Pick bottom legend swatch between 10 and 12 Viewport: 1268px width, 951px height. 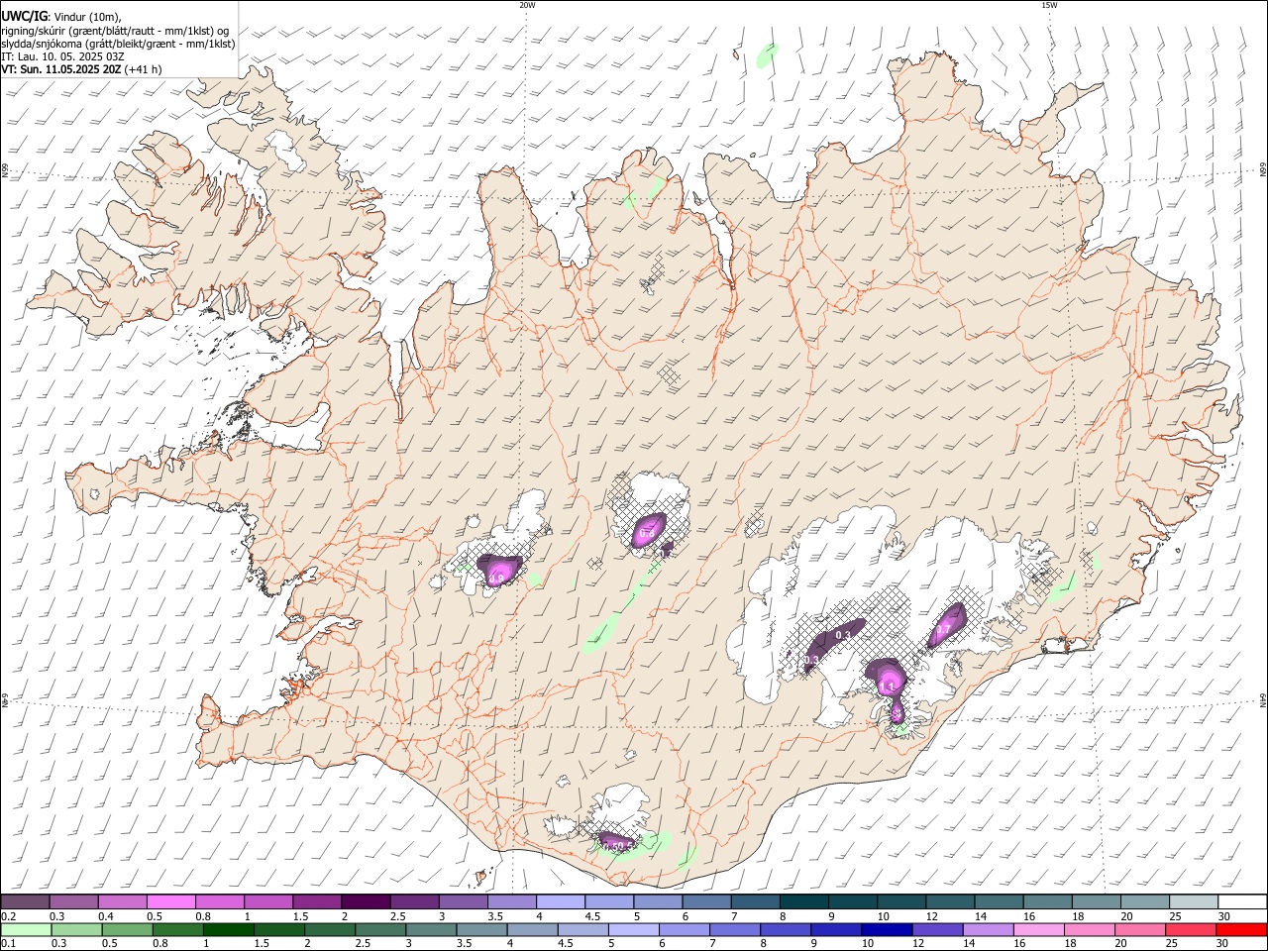tap(889, 929)
